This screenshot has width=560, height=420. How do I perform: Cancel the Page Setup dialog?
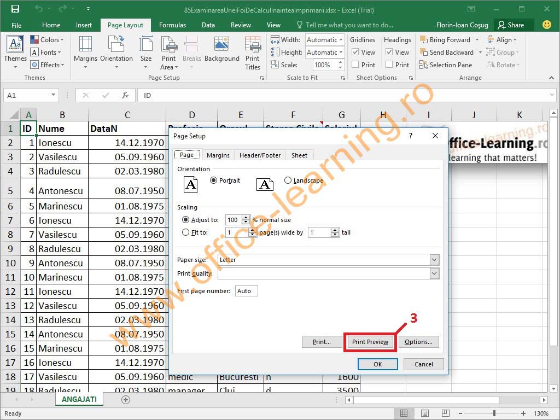click(424, 364)
